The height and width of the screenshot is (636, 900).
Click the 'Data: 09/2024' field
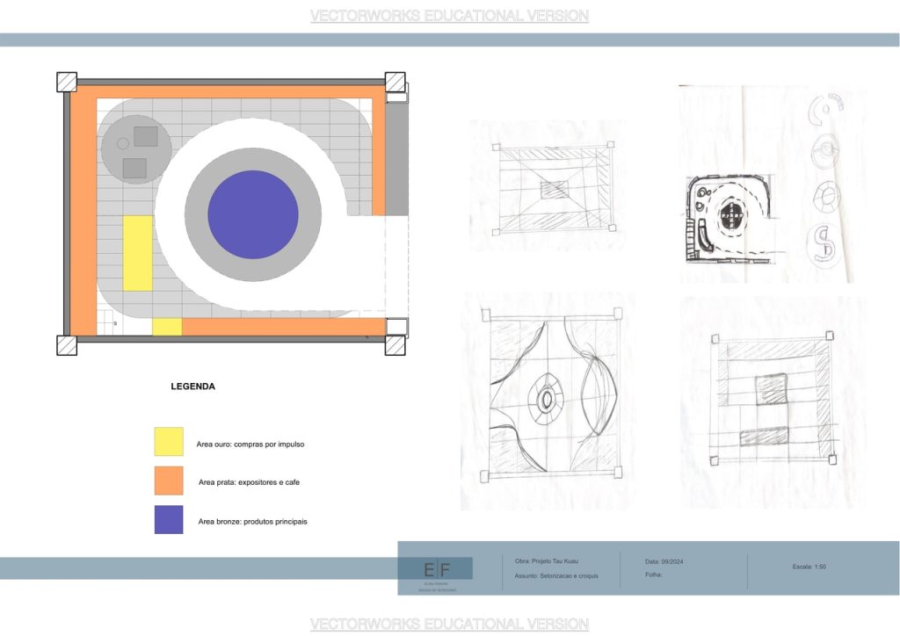click(664, 560)
